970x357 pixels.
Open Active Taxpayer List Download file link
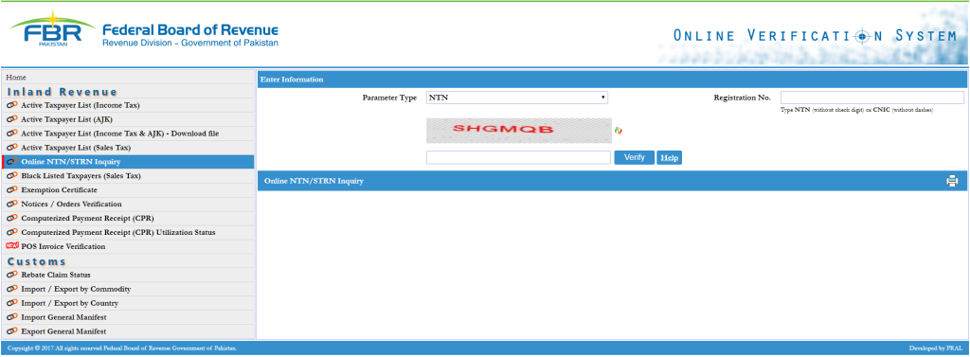[x=120, y=134]
